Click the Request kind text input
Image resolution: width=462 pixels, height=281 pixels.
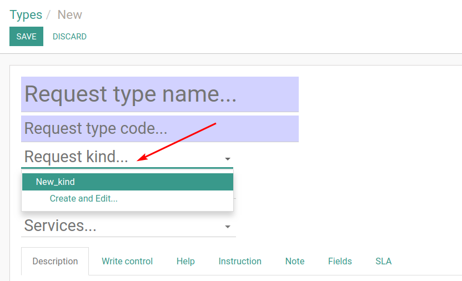coord(122,157)
